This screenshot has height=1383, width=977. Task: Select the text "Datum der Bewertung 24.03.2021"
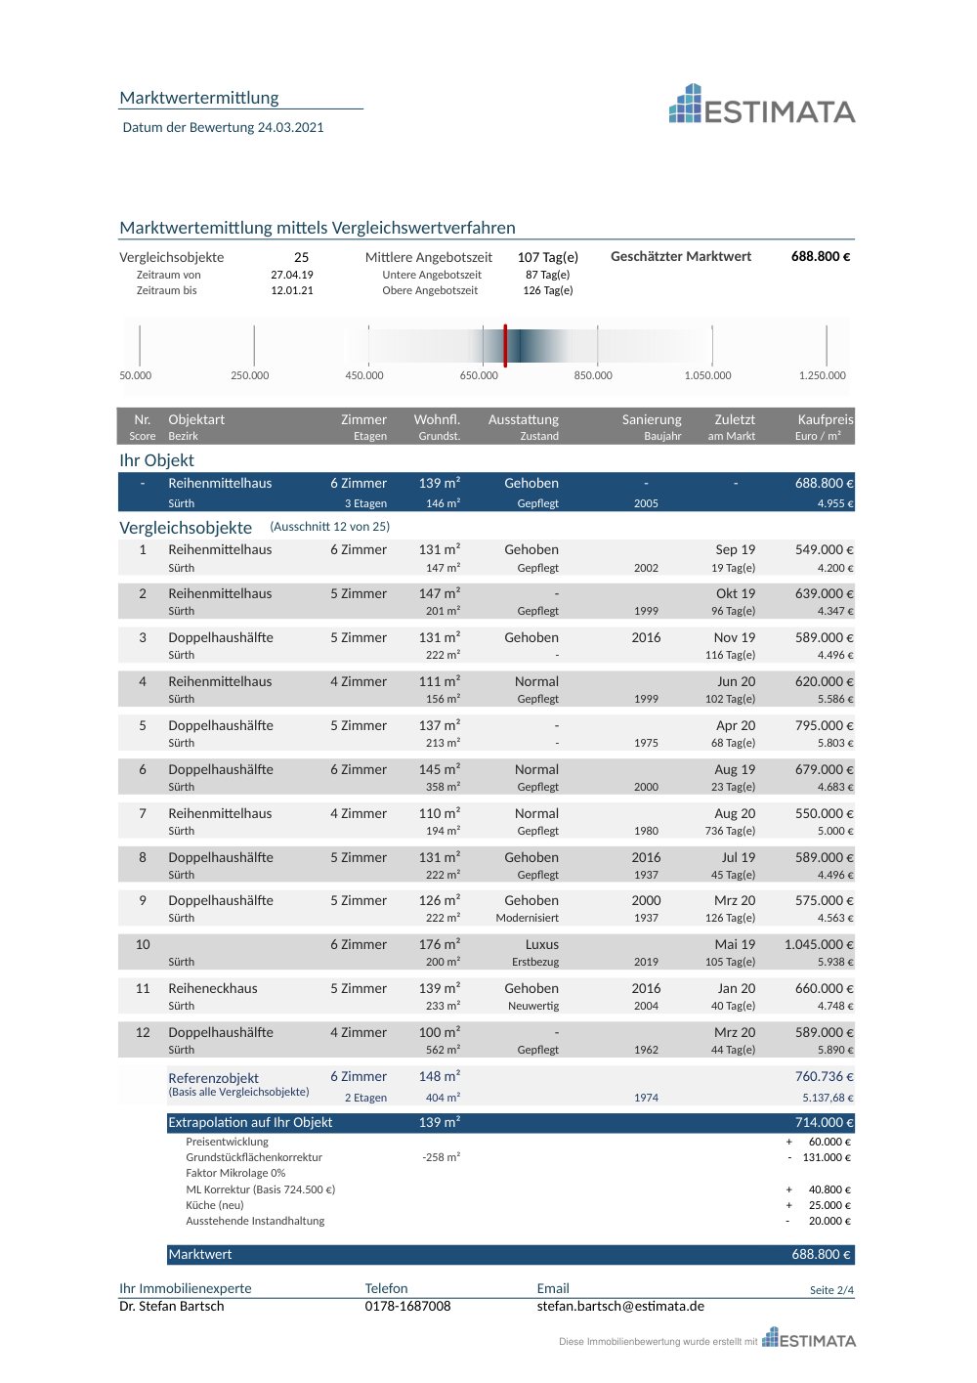(223, 127)
